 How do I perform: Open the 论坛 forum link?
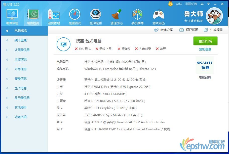[x=179, y=4]
